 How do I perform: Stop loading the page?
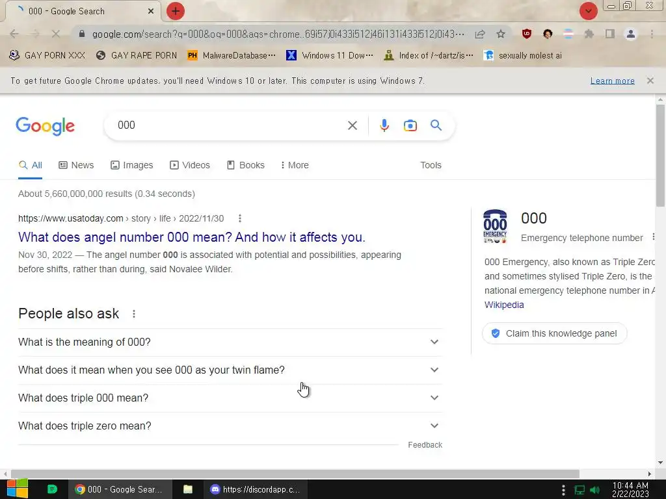(x=56, y=34)
